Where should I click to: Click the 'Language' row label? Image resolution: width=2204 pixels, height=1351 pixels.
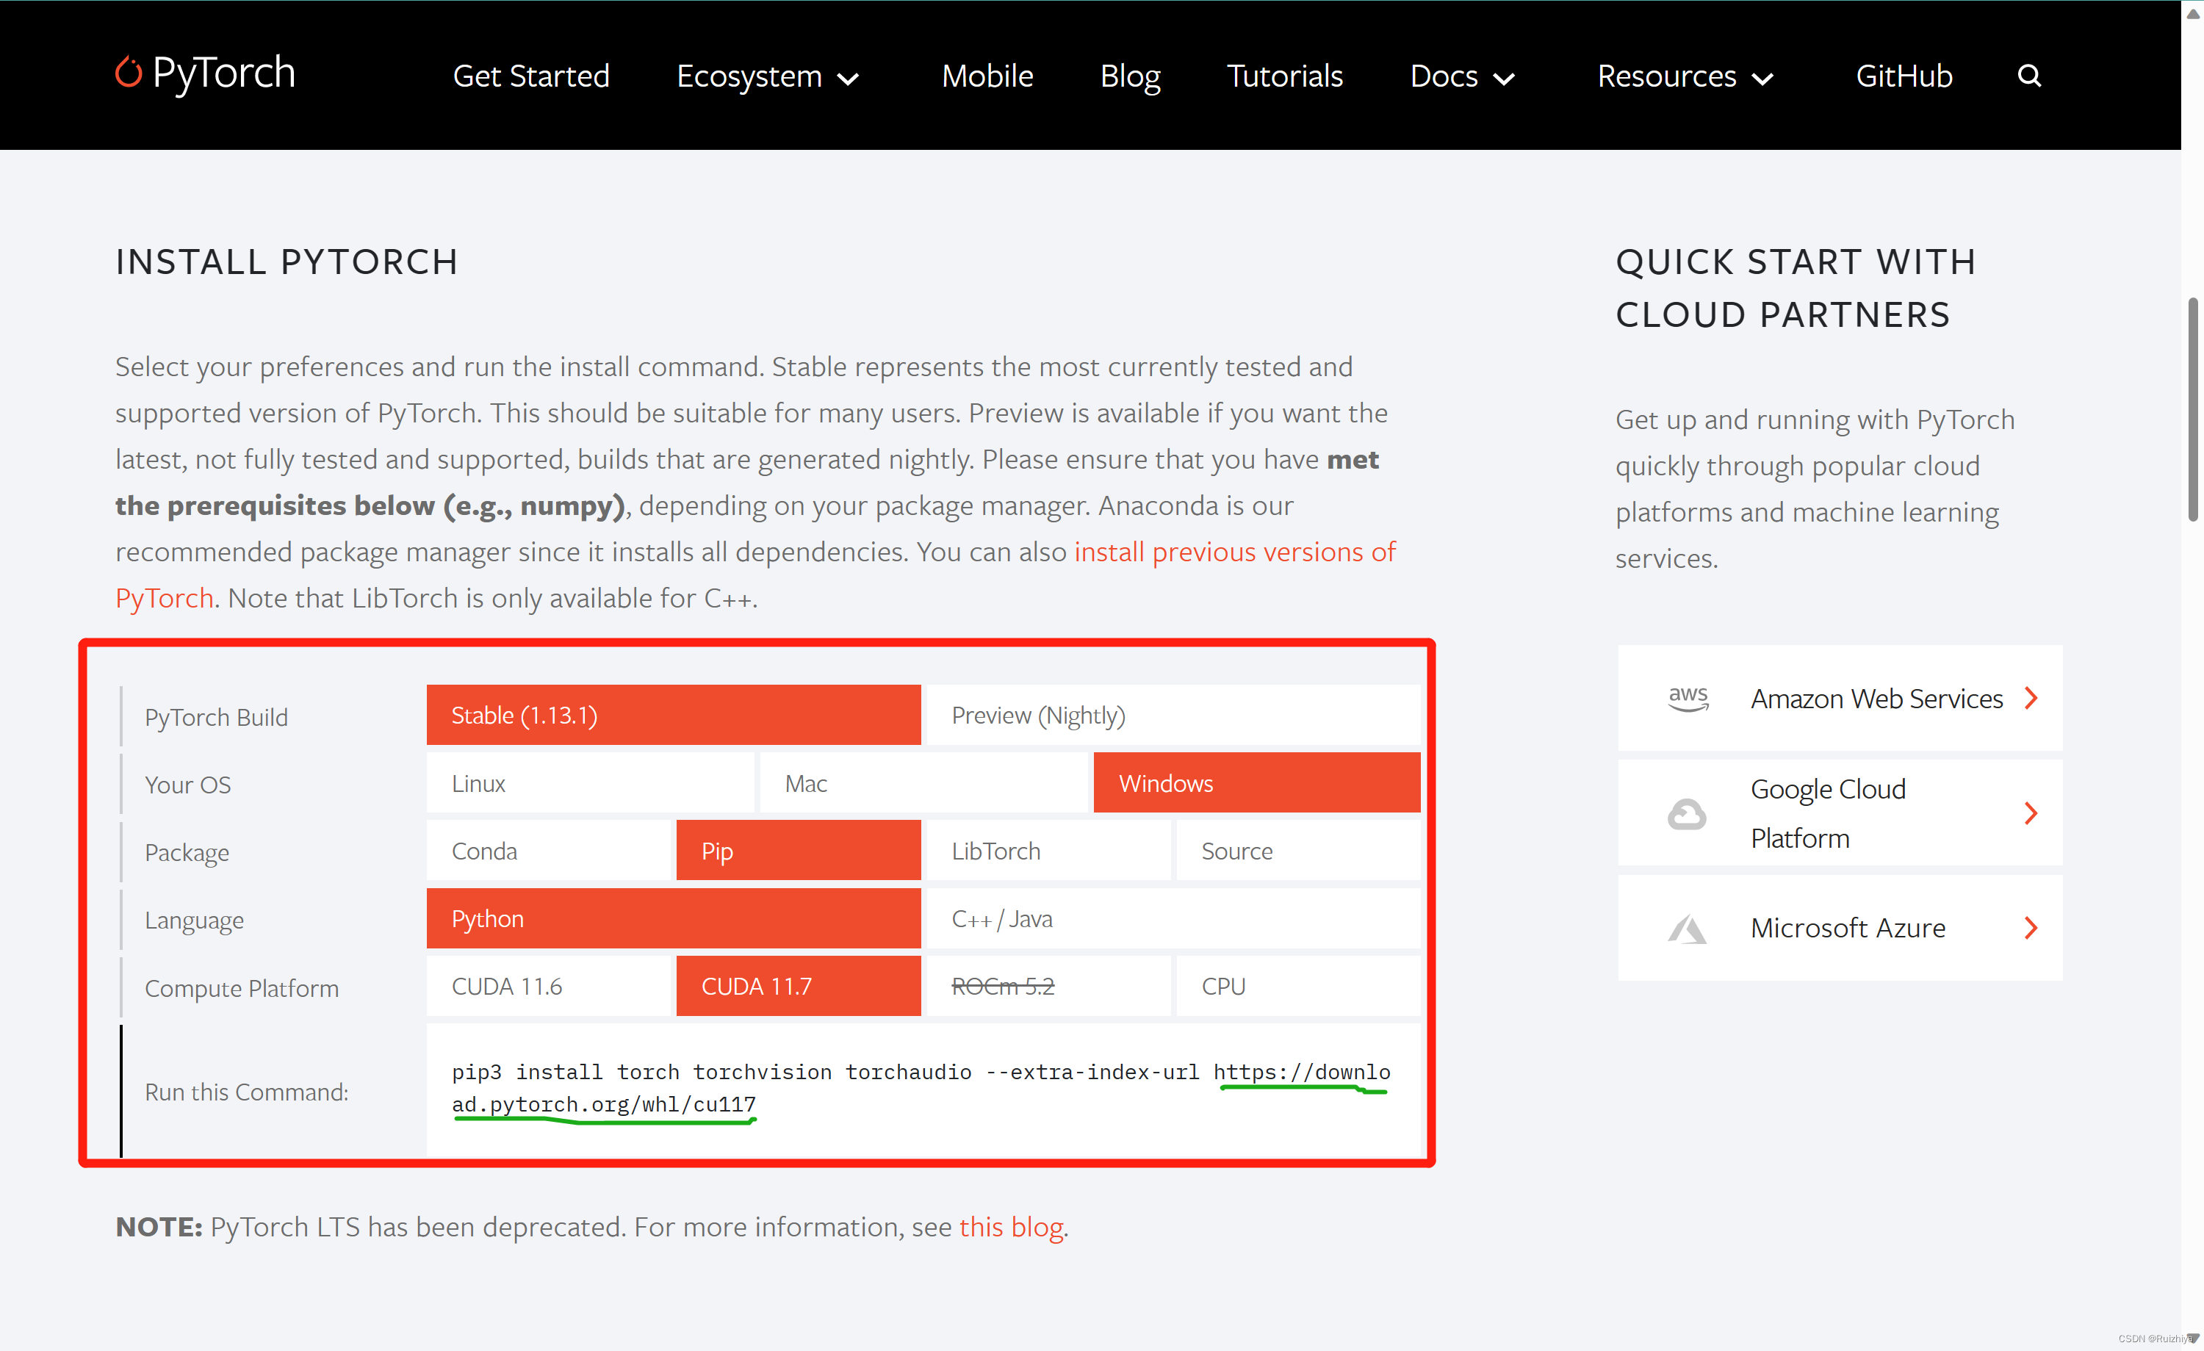pos(194,921)
